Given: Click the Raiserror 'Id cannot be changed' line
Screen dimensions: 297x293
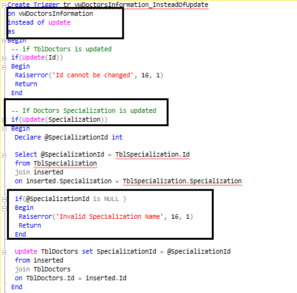Looking at the screenshot, I should tap(89, 75).
